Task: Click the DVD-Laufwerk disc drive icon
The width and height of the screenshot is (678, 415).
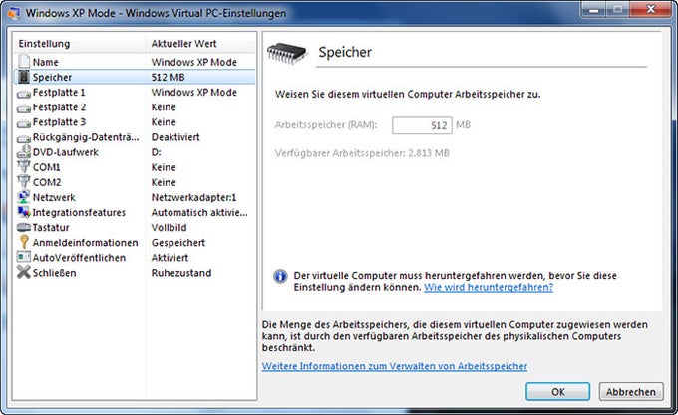Action: pyautogui.click(x=24, y=152)
